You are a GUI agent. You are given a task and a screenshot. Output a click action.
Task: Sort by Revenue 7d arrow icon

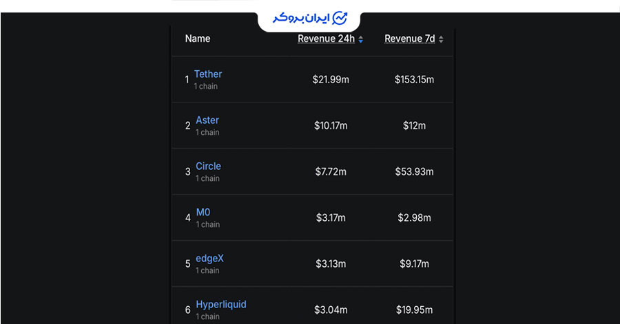pos(441,40)
